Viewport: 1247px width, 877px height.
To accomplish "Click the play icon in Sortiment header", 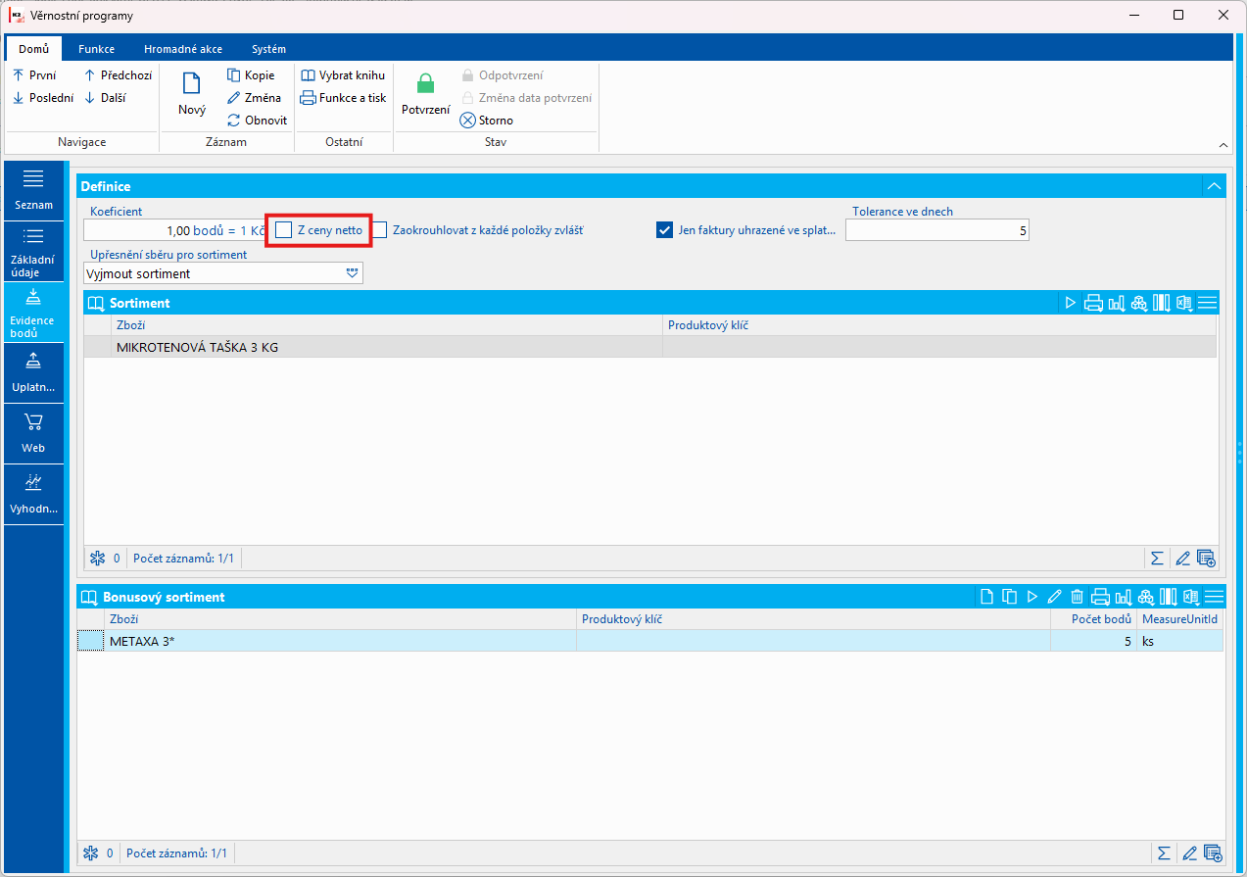I will point(1071,303).
